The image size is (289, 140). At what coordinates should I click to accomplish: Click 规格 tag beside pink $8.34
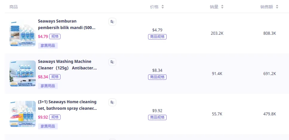point(55,77)
